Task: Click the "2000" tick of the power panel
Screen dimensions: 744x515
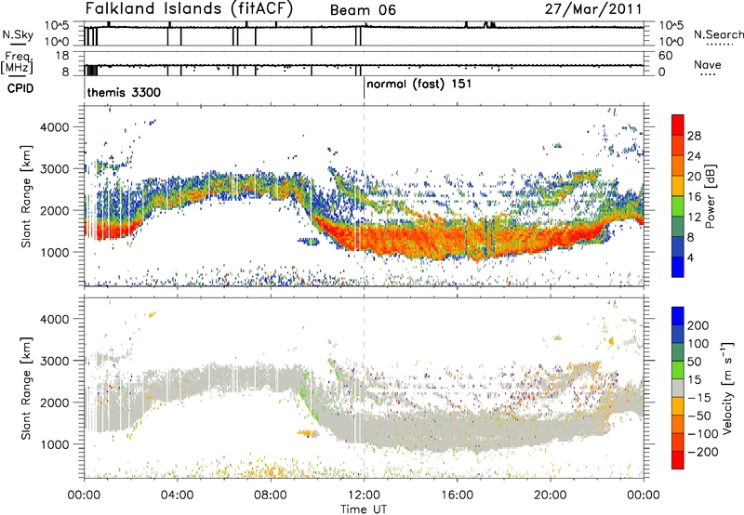Action: pyautogui.click(x=55, y=210)
